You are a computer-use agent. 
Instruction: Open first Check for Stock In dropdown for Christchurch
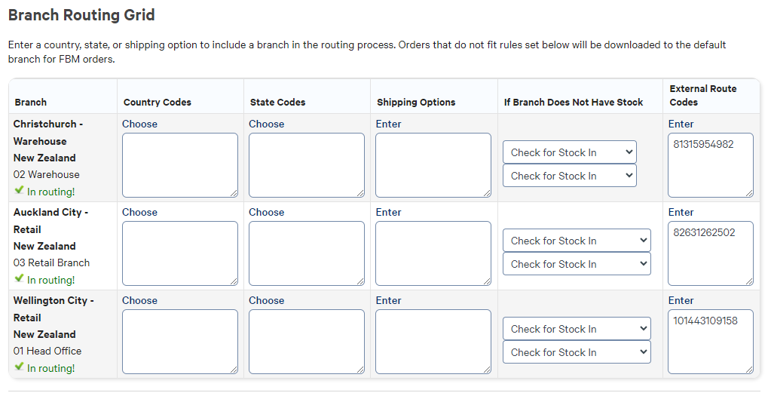[569, 152]
